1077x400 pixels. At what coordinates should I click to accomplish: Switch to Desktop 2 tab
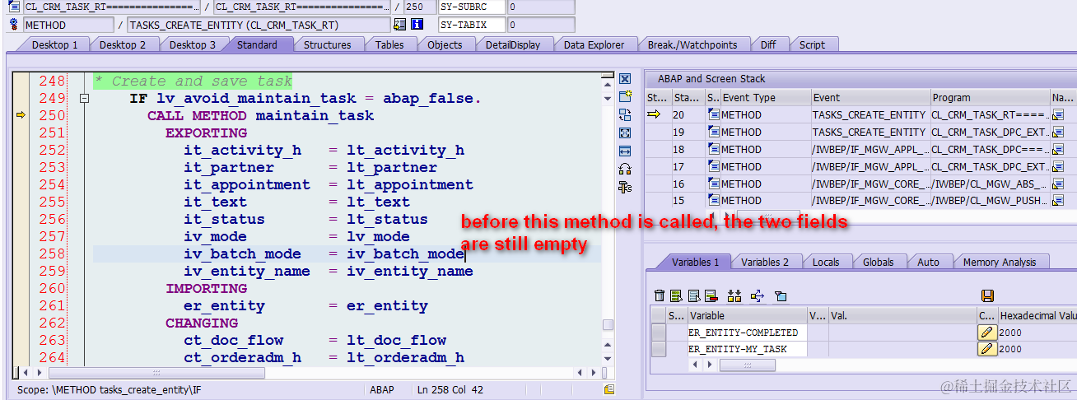123,44
